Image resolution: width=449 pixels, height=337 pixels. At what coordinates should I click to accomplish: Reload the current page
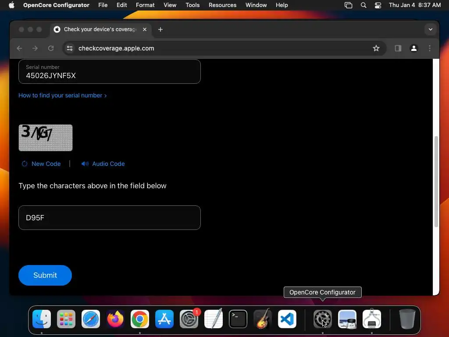[x=51, y=48]
